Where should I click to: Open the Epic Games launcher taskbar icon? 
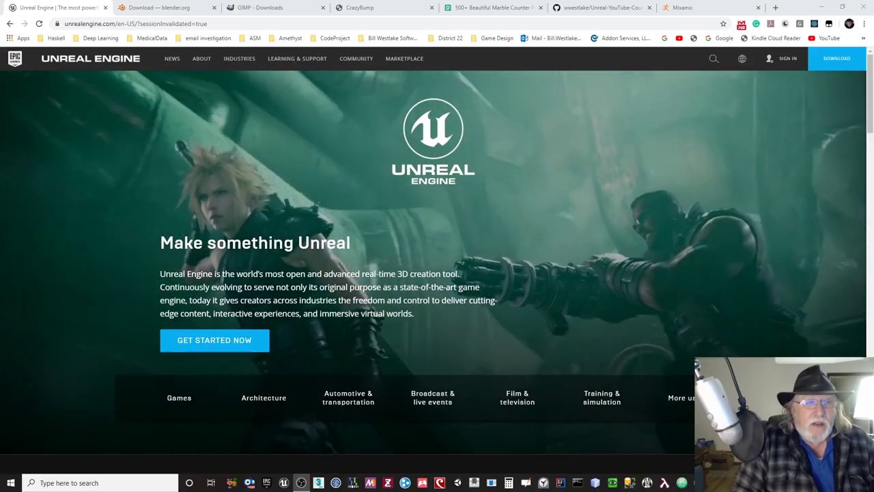[266, 483]
